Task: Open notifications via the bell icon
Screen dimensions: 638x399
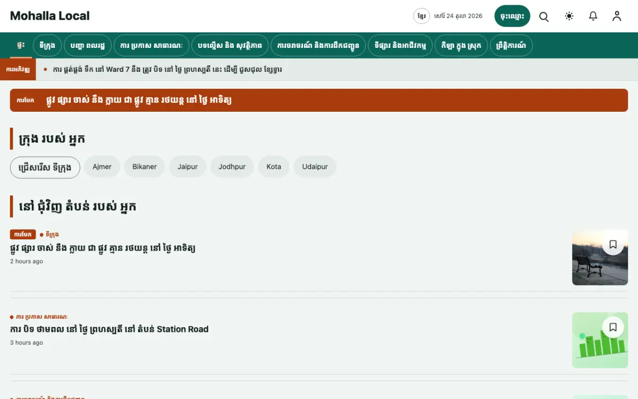Action: pos(593,16)
